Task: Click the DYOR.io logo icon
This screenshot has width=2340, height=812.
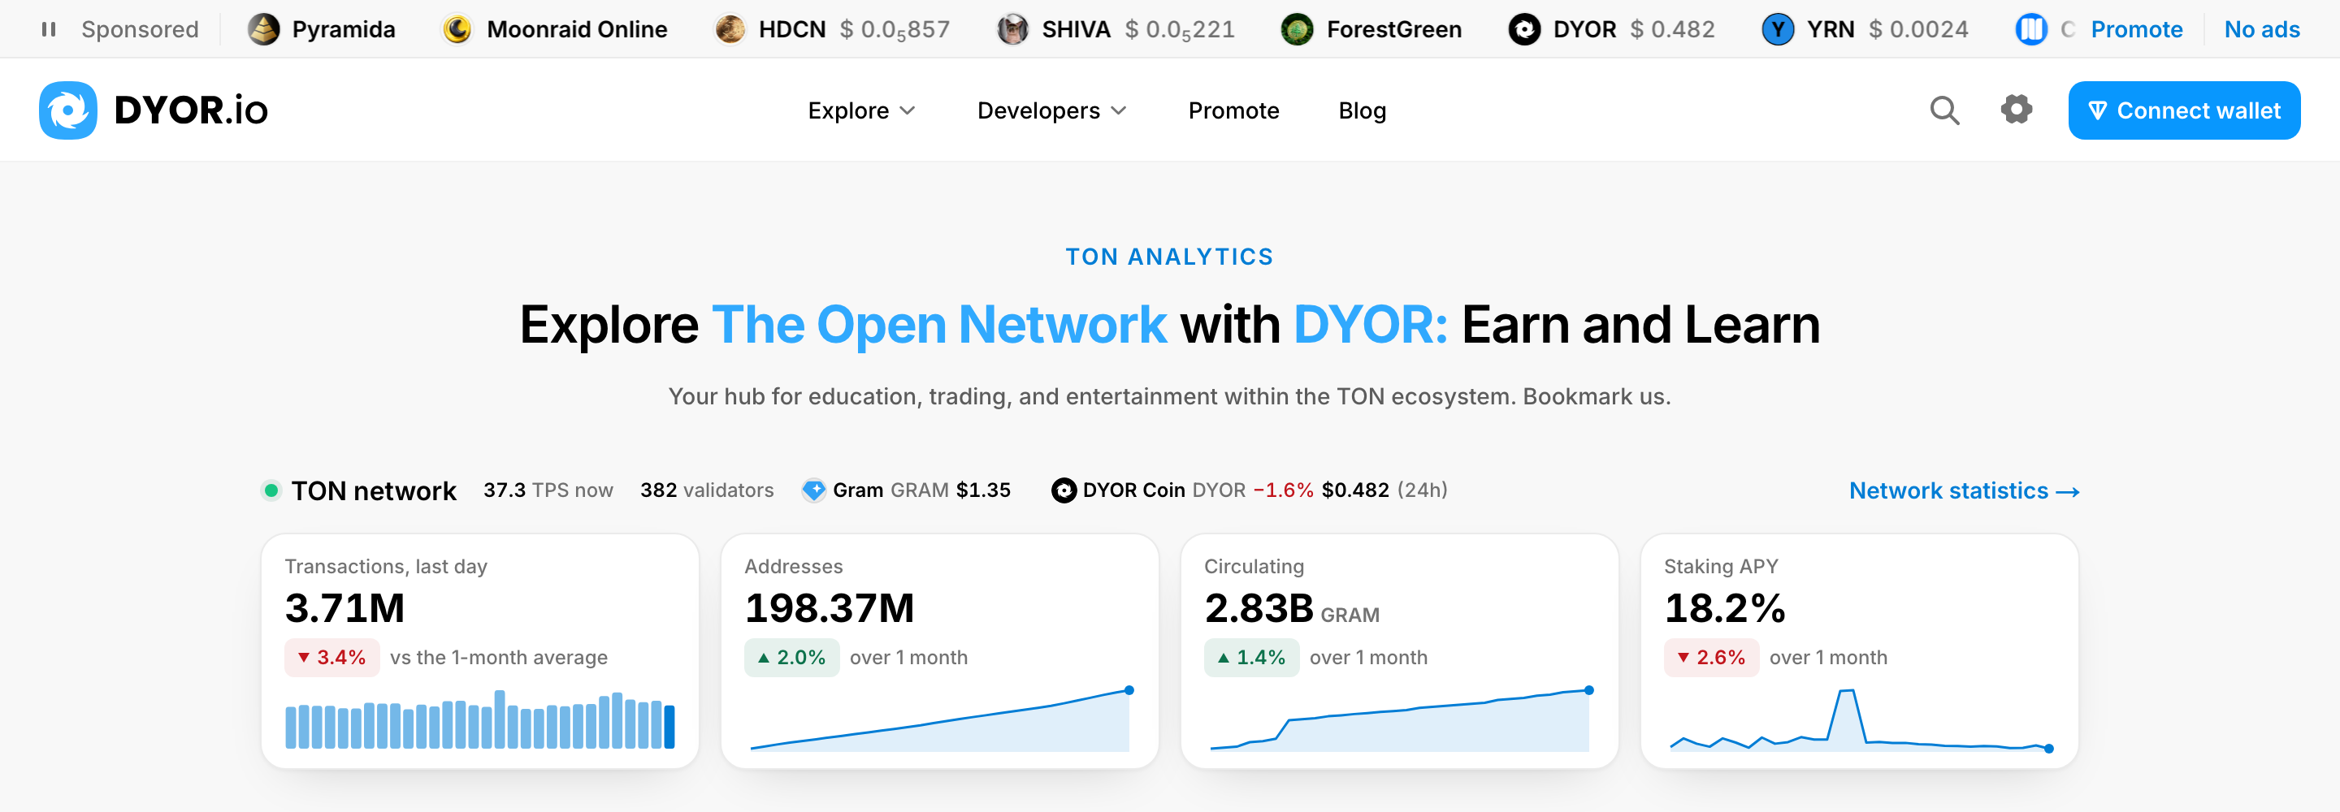Action: pyautogui.click(x=68, y=110)
